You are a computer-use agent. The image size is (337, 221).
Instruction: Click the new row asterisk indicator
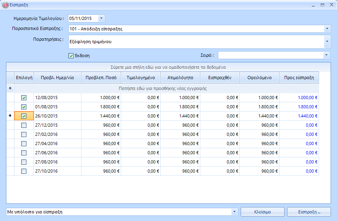tap(10, 88)
